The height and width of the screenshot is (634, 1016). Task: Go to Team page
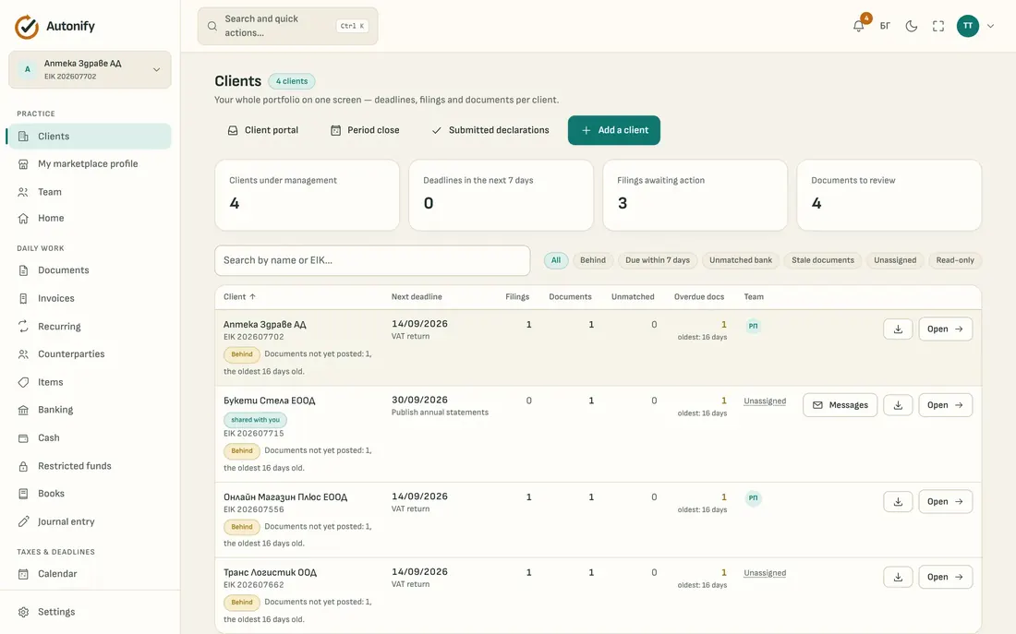pyautogui.click(x=91, y=192)
